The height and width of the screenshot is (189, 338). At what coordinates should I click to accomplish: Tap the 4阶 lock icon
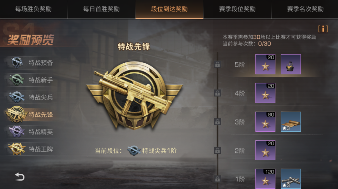(217, 93)
